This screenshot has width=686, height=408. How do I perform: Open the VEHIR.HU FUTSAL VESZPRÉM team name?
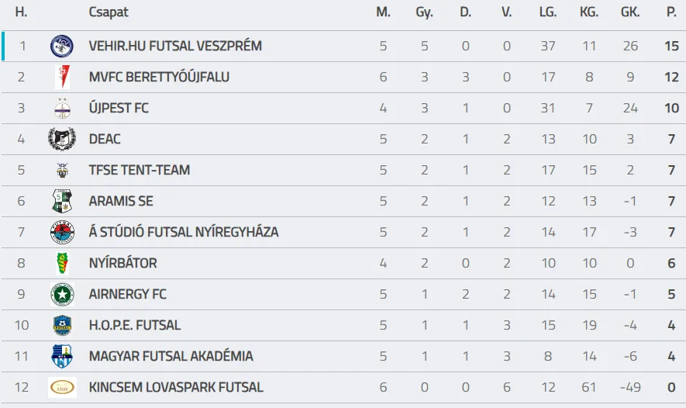tap(175, 46)
